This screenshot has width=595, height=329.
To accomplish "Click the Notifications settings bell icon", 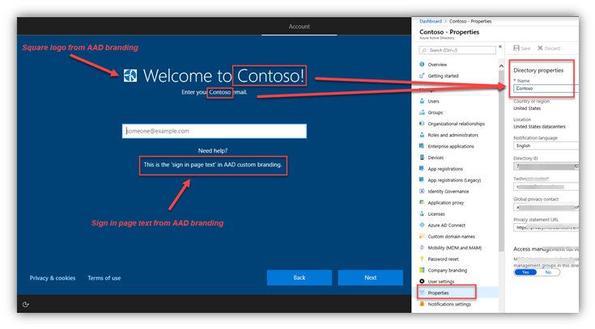I will click(422, 304).
